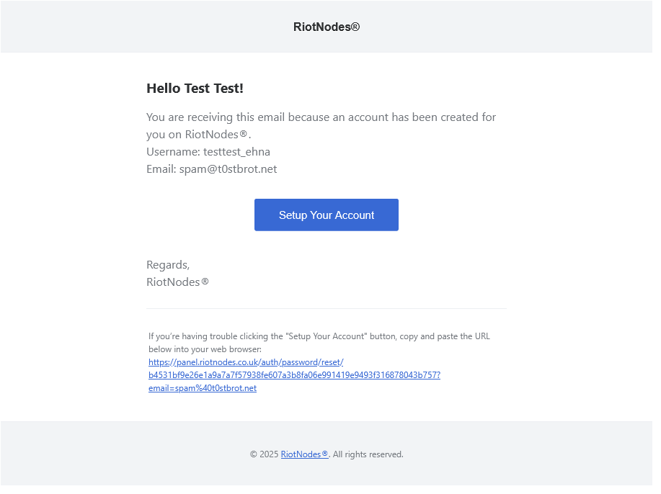Click the All rights reserved. text
The height and width of the screenshot is (494, 661).
coord(368,454)
